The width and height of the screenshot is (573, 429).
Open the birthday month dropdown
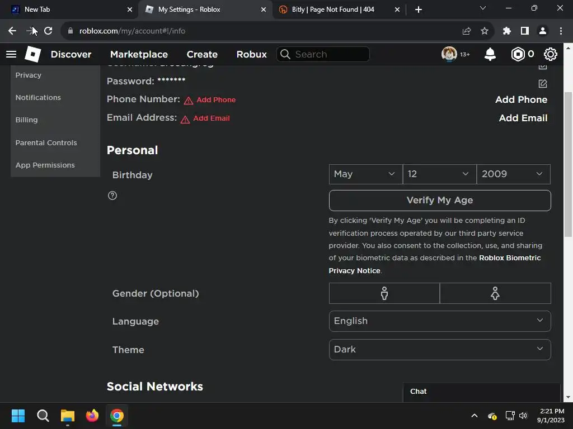366,174
